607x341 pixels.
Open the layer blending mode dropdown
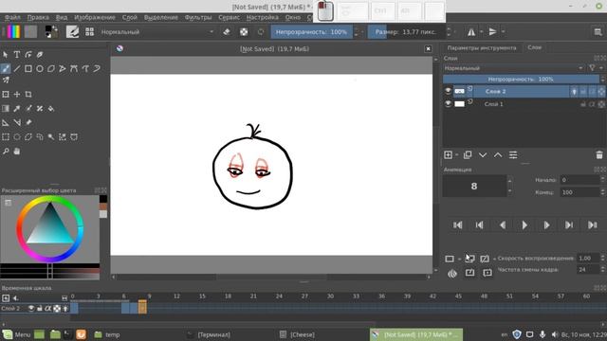tap(514, 68)
